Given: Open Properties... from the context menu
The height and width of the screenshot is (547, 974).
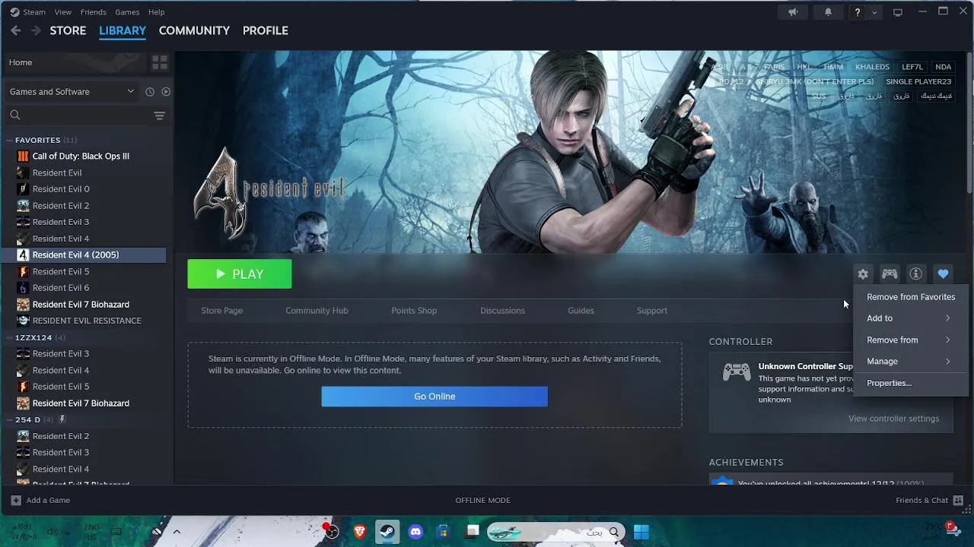Looking at the screenshot, I should (x=910, y=383).
